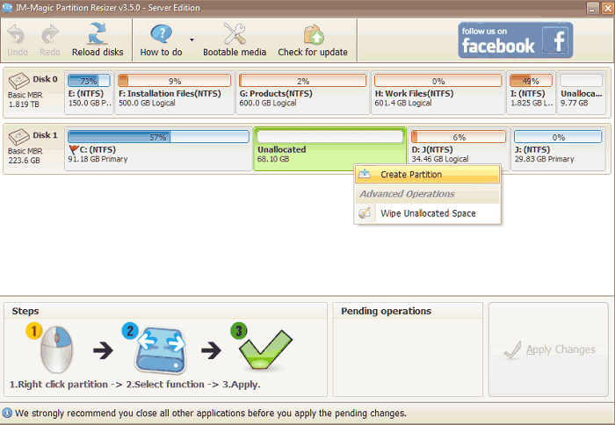Click the application icon in the title bar
The height and width of the screenshot is (425, 615).
coord(7,7)
